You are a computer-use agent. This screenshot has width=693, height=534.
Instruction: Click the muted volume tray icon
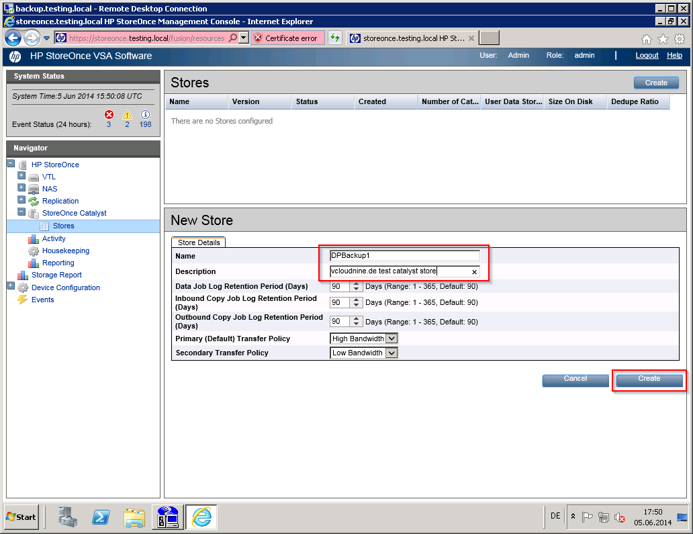(620, 517)
